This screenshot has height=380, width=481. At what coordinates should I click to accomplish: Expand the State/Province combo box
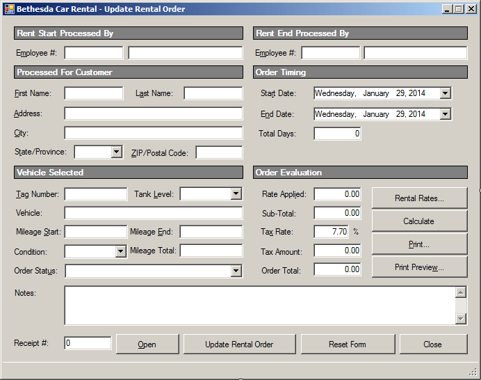116,152
